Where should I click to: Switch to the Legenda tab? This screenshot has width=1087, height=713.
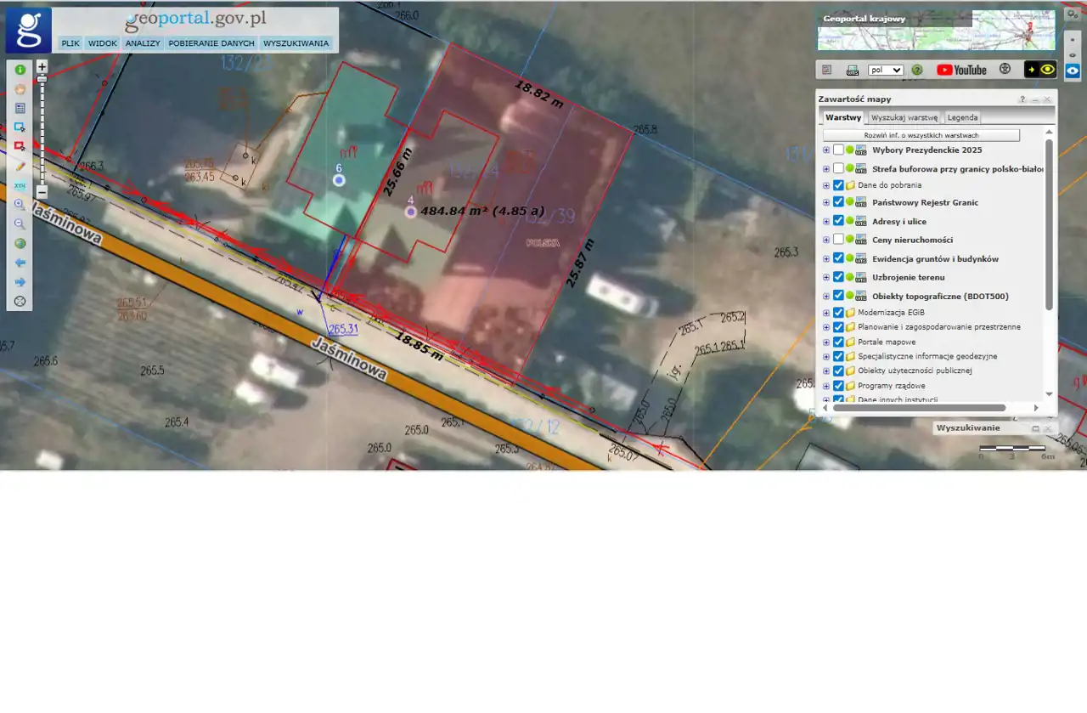point(962,117)
